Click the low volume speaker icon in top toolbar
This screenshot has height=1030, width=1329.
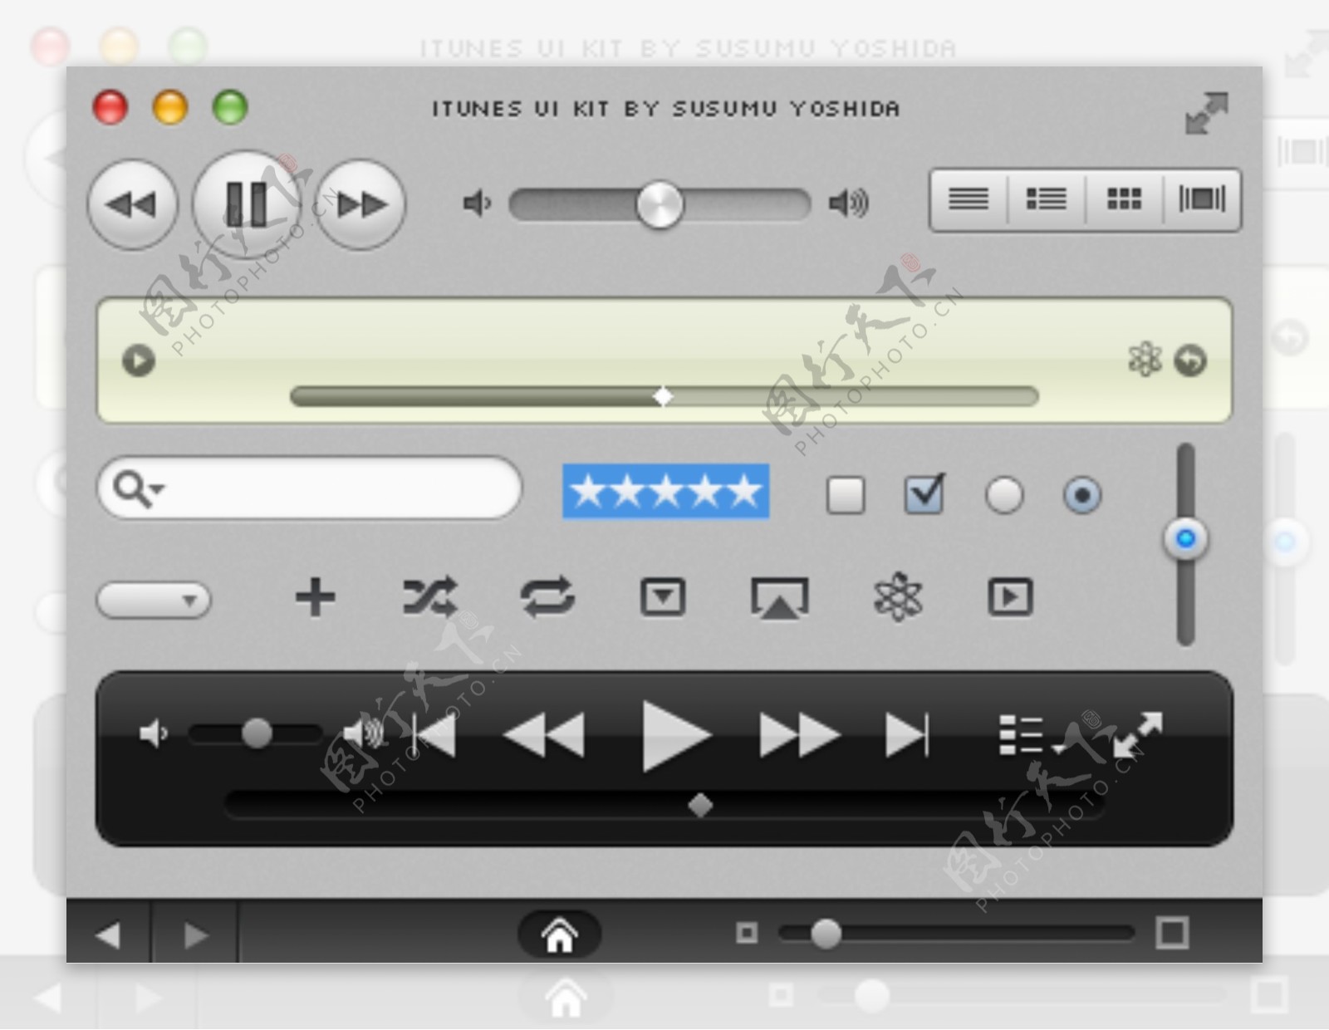(x=476, y=203)
